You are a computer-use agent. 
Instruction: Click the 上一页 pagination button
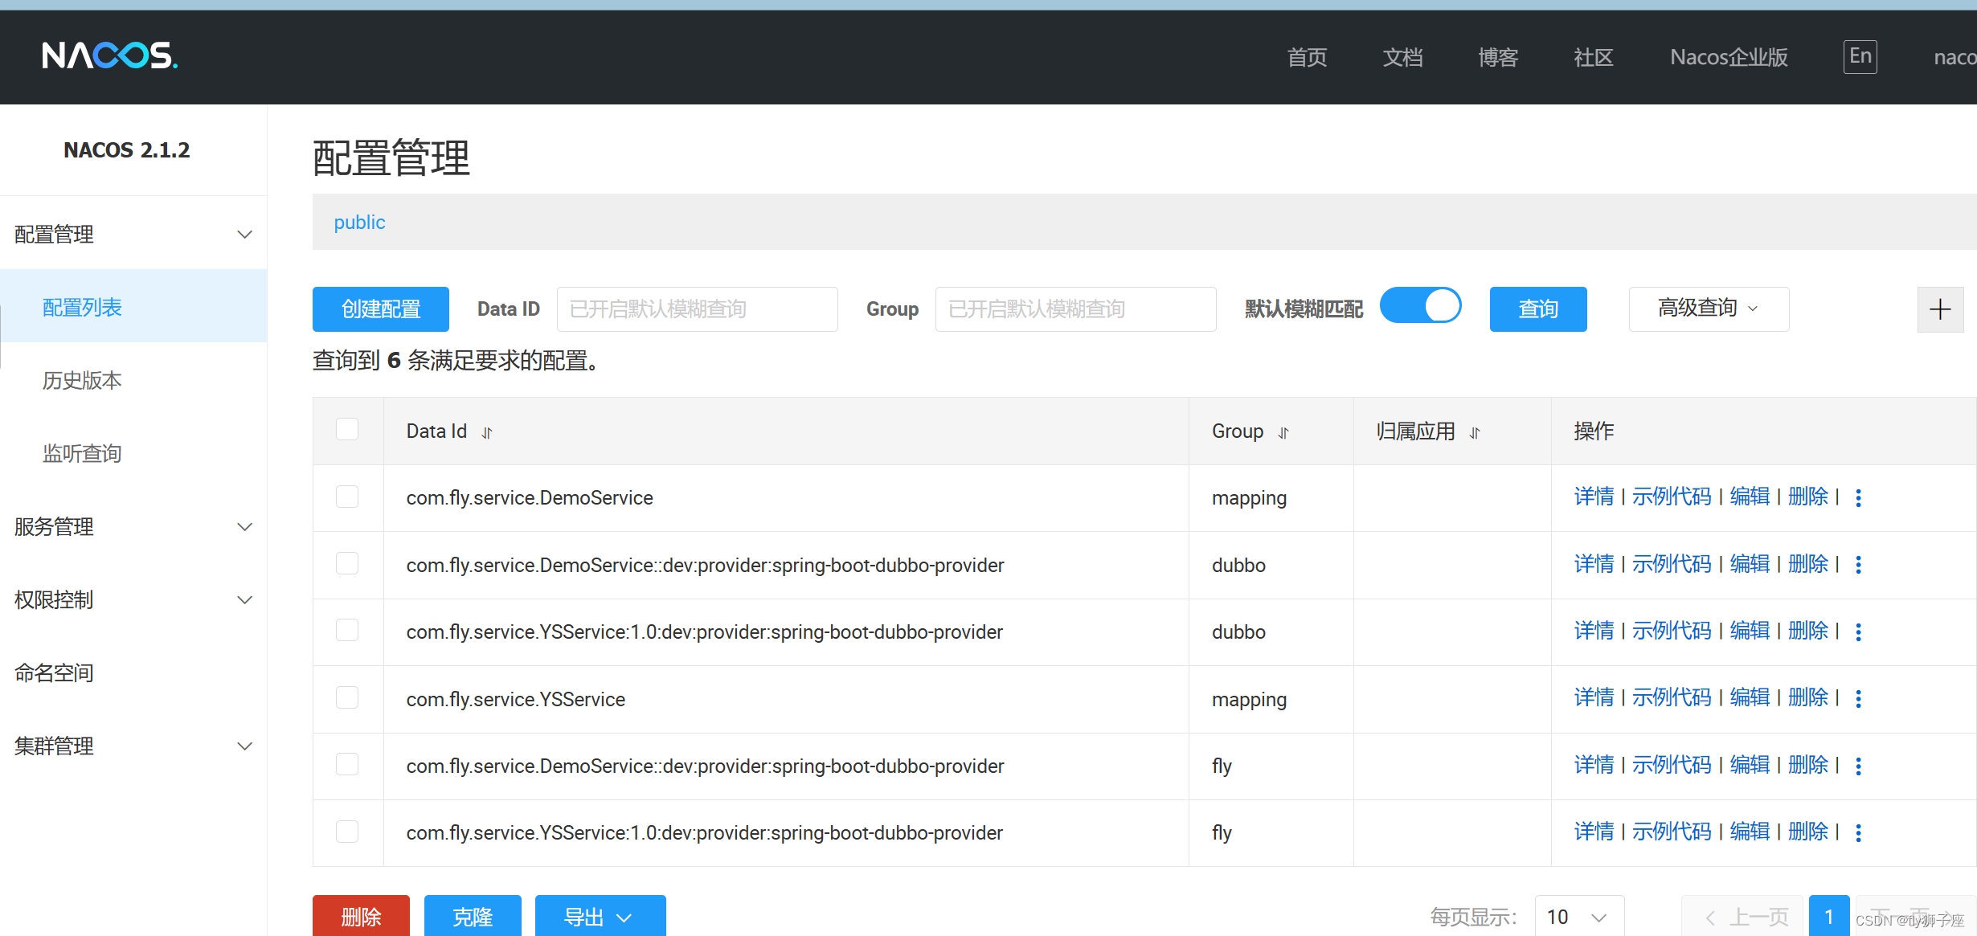click(x=1744, y=916)
